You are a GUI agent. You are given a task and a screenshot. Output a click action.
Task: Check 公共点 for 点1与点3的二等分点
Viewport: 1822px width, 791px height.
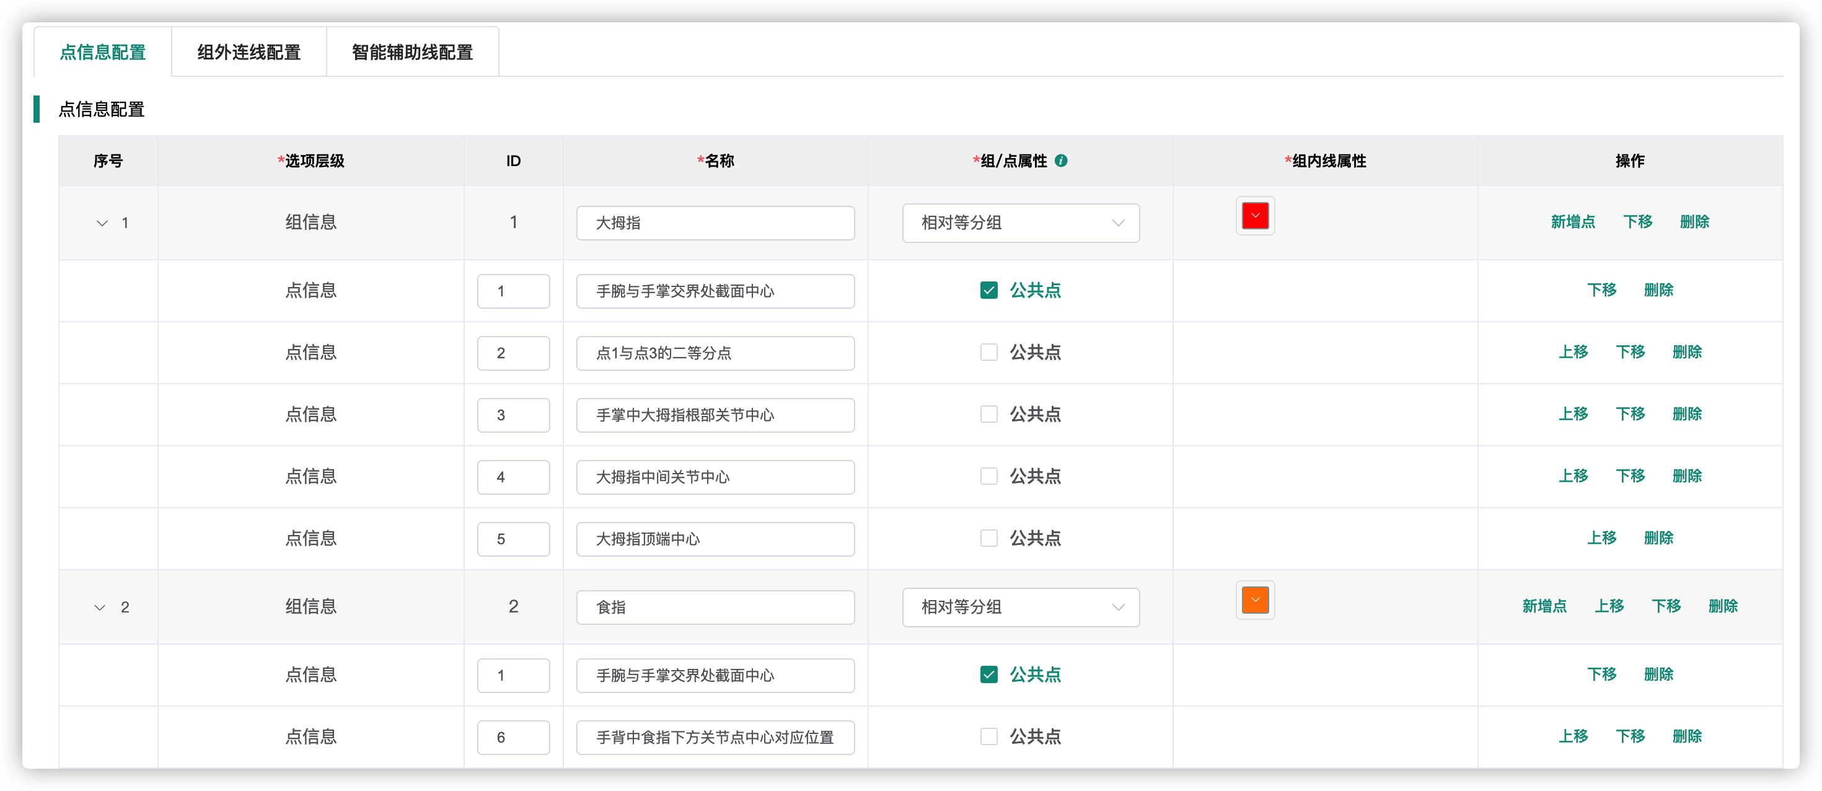pyautogui.click(x=989, y=351)
